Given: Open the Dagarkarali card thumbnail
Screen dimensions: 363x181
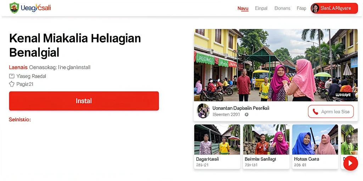Looking at the screenshot, I should 217,140.
